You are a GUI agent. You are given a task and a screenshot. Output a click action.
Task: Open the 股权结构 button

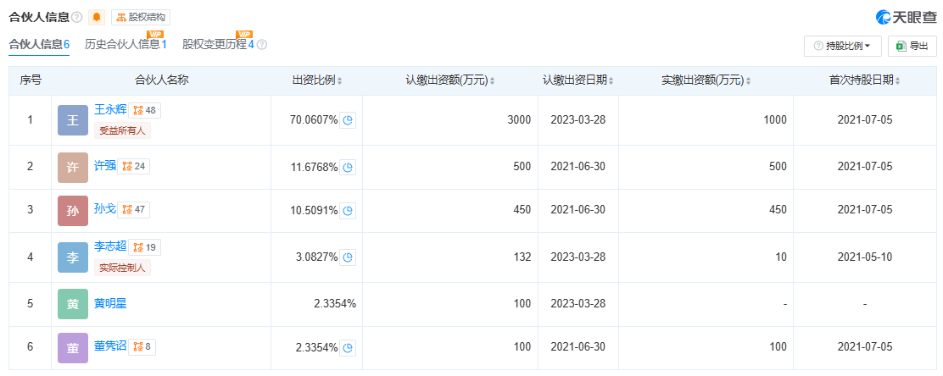click(141, 18)
